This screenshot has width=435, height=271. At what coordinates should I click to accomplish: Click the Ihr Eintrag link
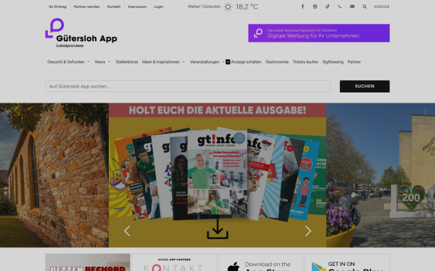[58, 7]
